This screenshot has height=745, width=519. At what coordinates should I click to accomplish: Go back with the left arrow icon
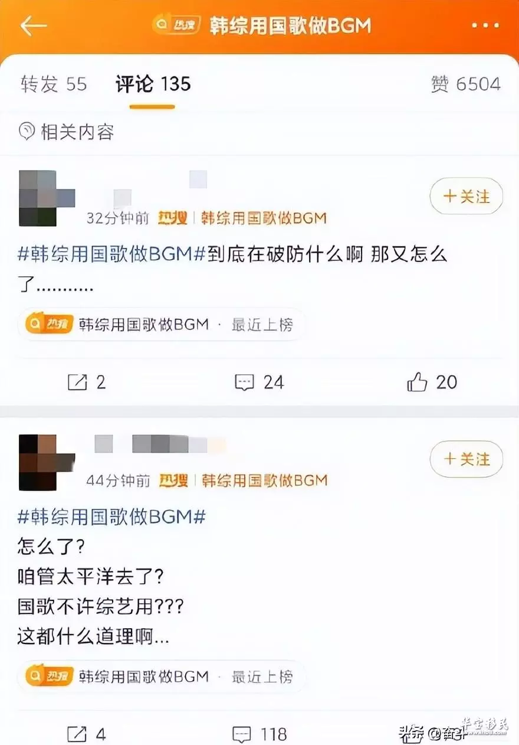[33, 26]
